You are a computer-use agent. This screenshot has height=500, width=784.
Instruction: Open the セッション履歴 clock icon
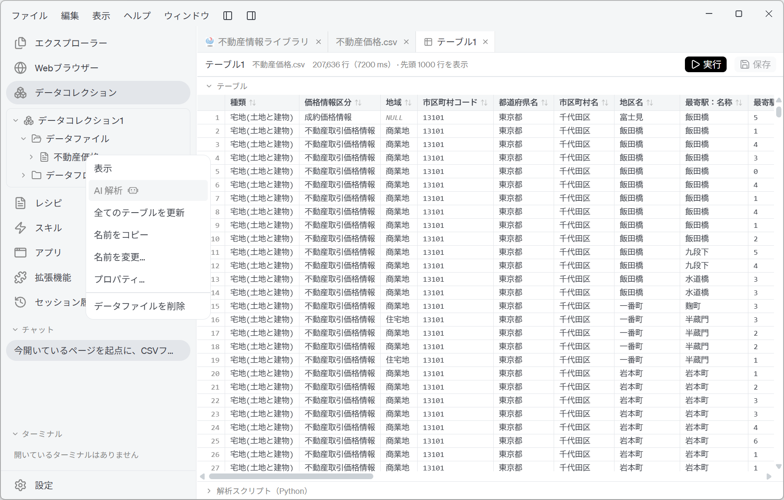pyautogui.click(x=20, y=302)
